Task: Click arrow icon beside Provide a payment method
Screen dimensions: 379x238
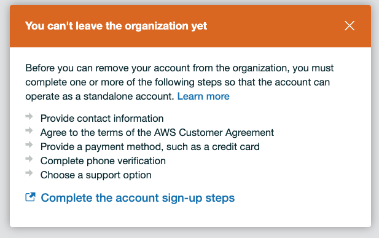Action: [x=29, y=145]
